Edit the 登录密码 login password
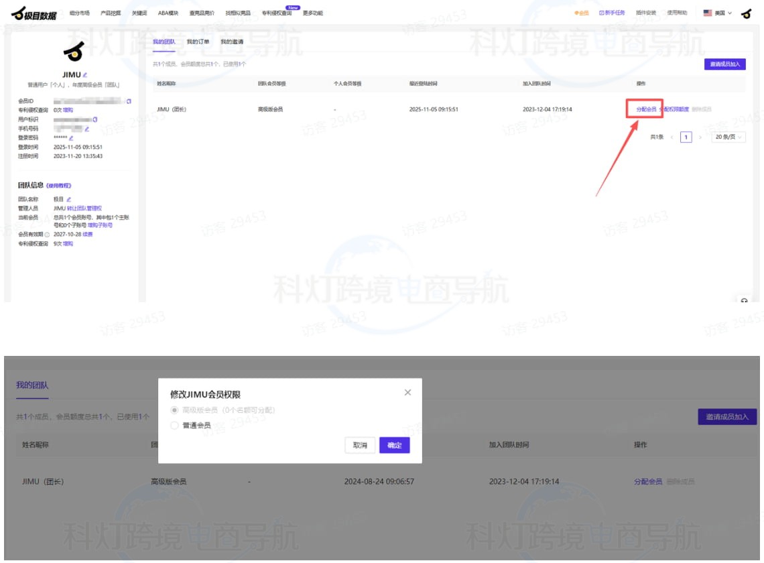Viewport: 764px width, 563px height. 71,138
